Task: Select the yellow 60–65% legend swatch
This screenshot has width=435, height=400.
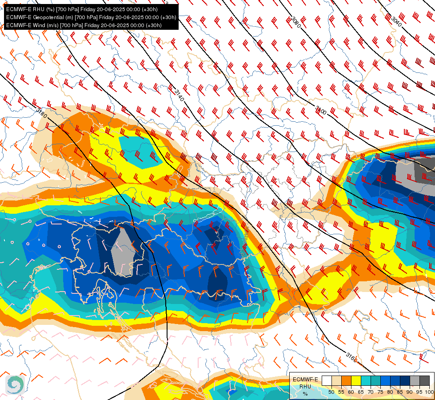Action: (356, 380)
